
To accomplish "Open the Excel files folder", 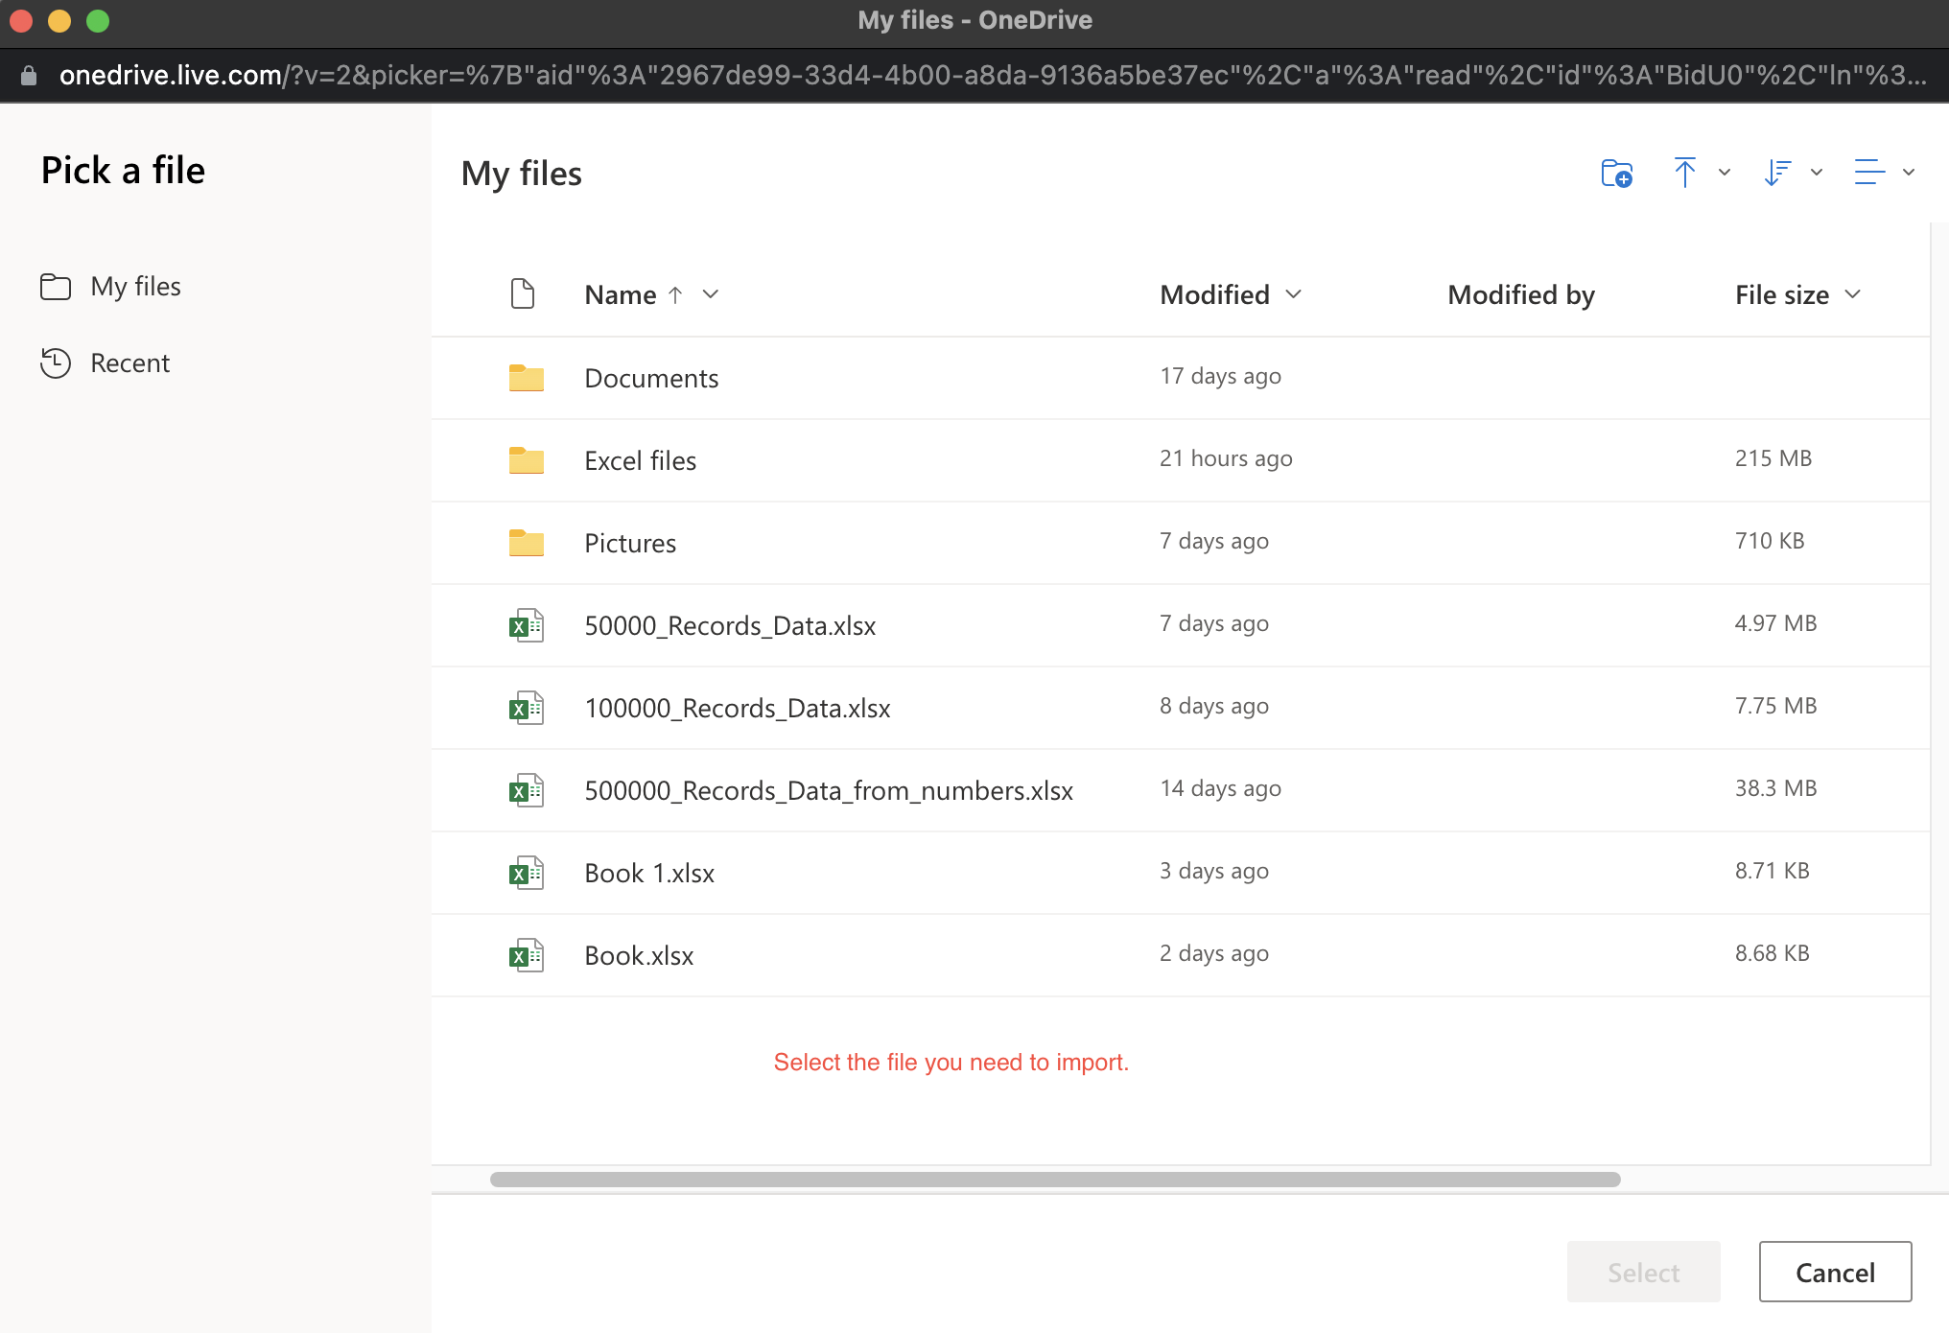I will click(x=641, y=460).
